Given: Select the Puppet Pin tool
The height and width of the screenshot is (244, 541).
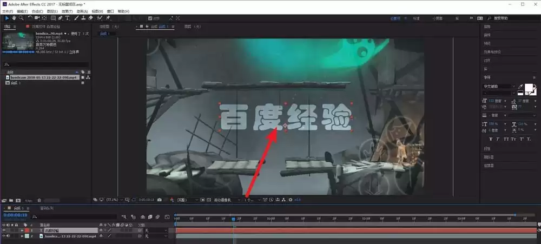Looking at the screenshot, I should pos(108,18).
